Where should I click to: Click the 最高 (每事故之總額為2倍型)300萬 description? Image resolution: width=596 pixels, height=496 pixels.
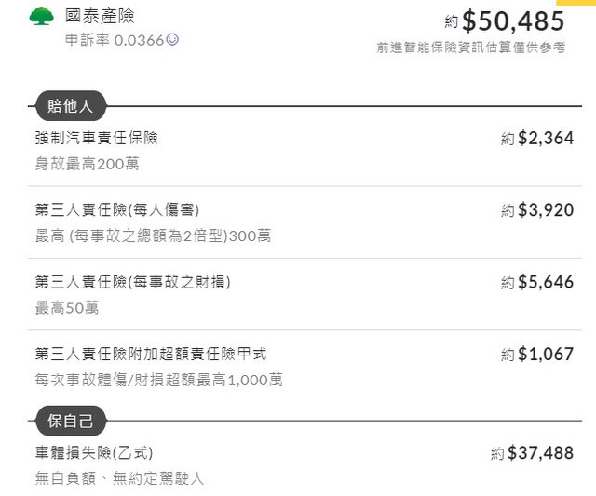(x=153, y=235)
